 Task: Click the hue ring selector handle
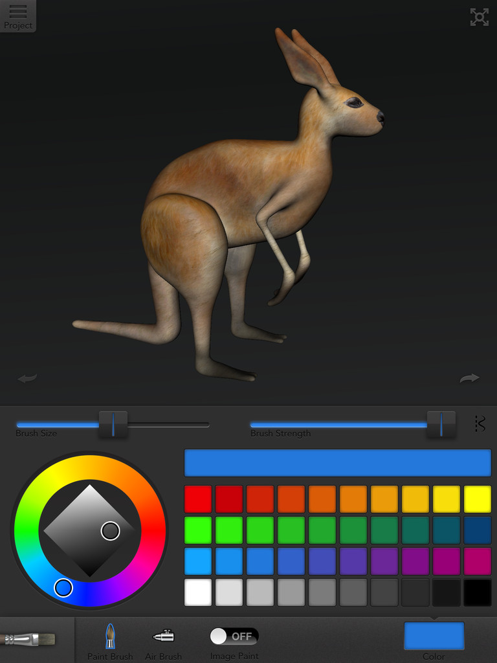[63, 588]
